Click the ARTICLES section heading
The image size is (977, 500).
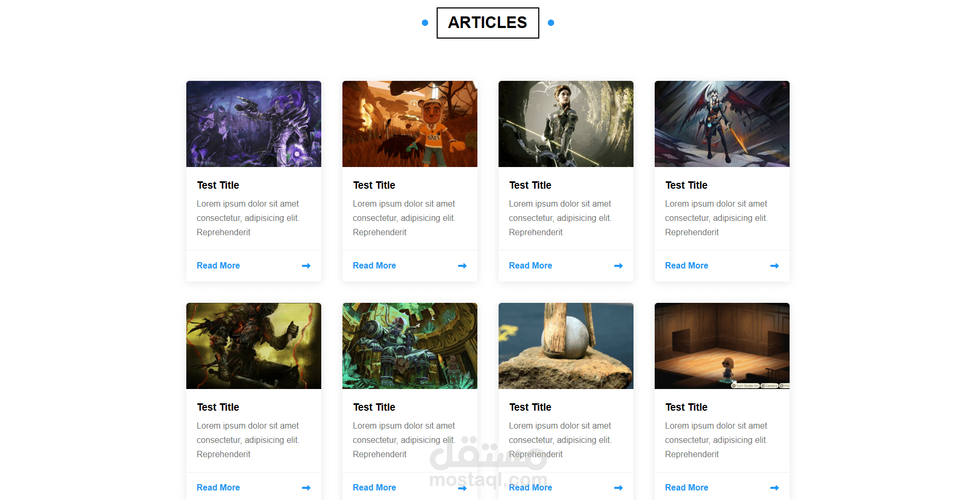tap(487, 23)
